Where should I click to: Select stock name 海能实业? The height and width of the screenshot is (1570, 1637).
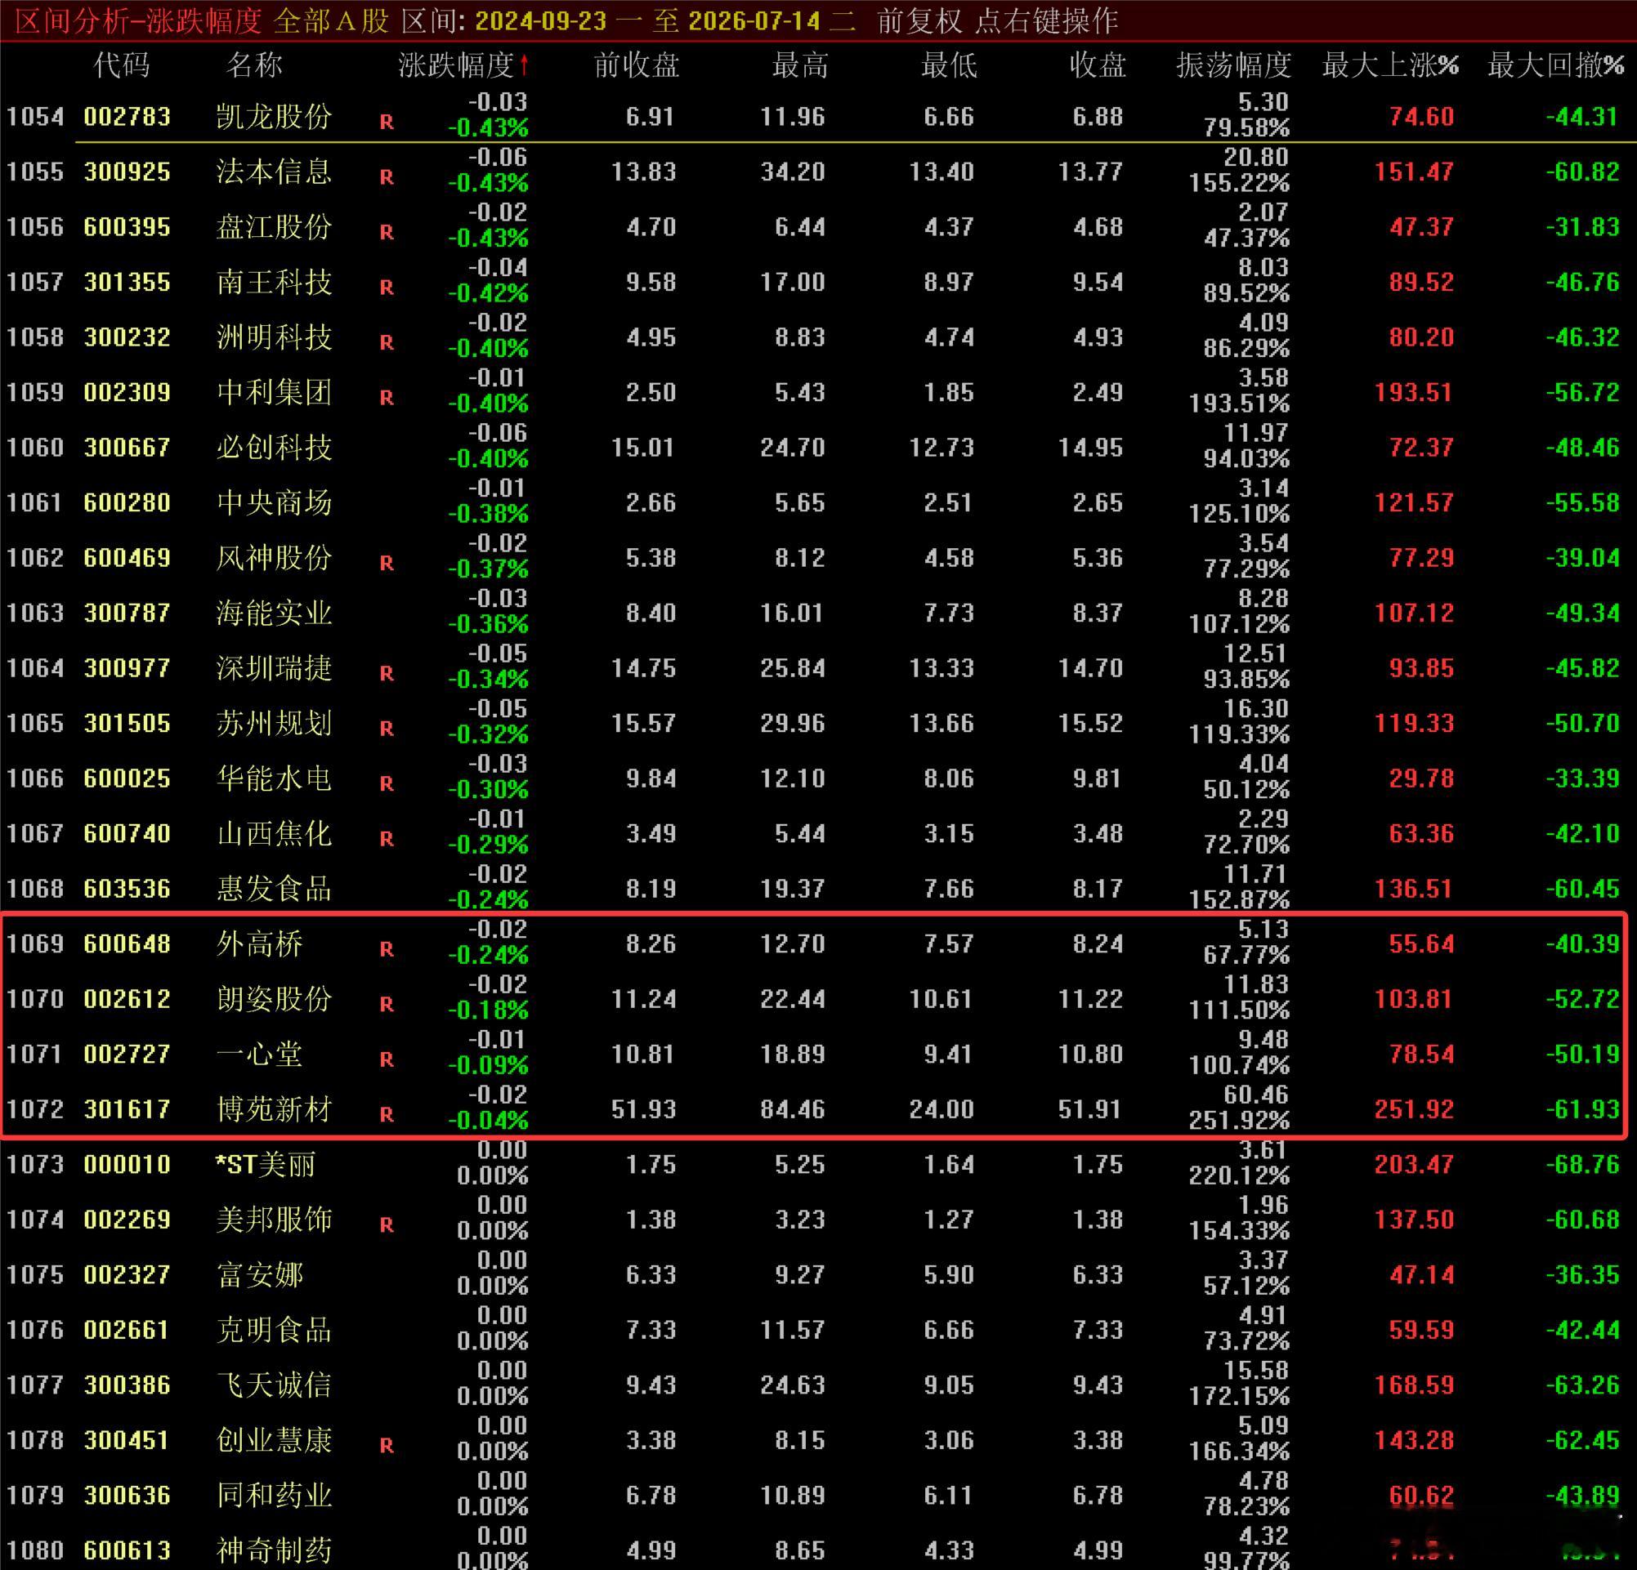[x=274, y=612]
